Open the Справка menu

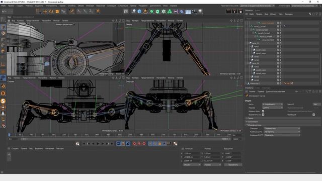pos(174,6)
